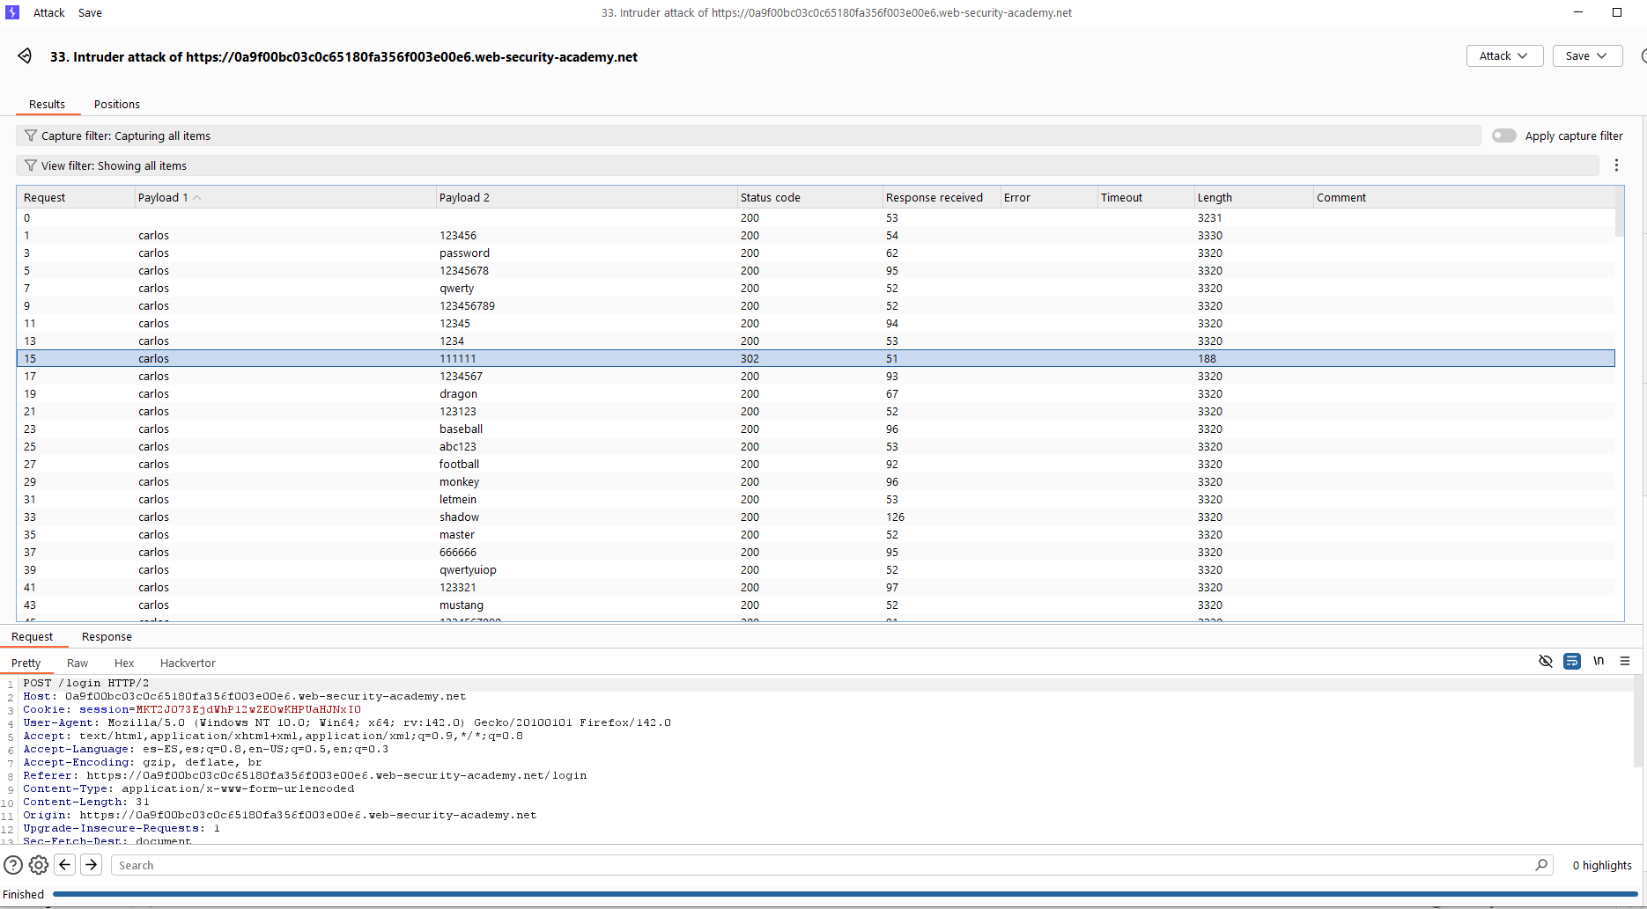Sort by Length column header
Image resolution: width=1647 pixels, height=909 pixels.
1253,197
